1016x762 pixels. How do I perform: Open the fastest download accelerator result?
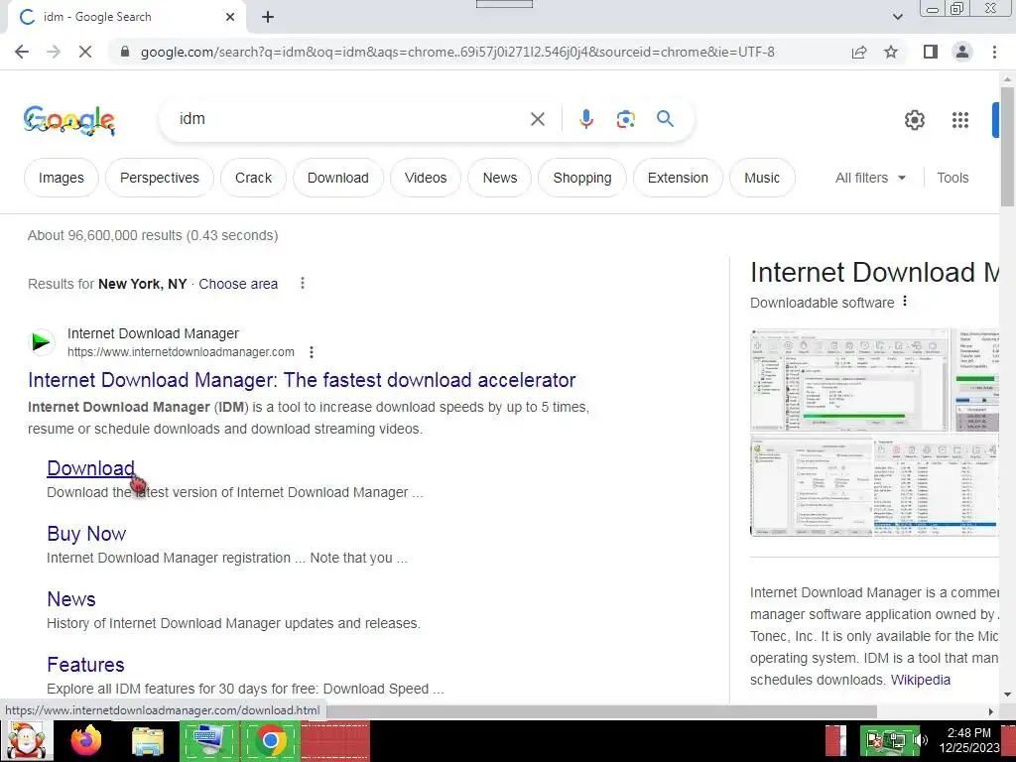(x=302, y=380)
